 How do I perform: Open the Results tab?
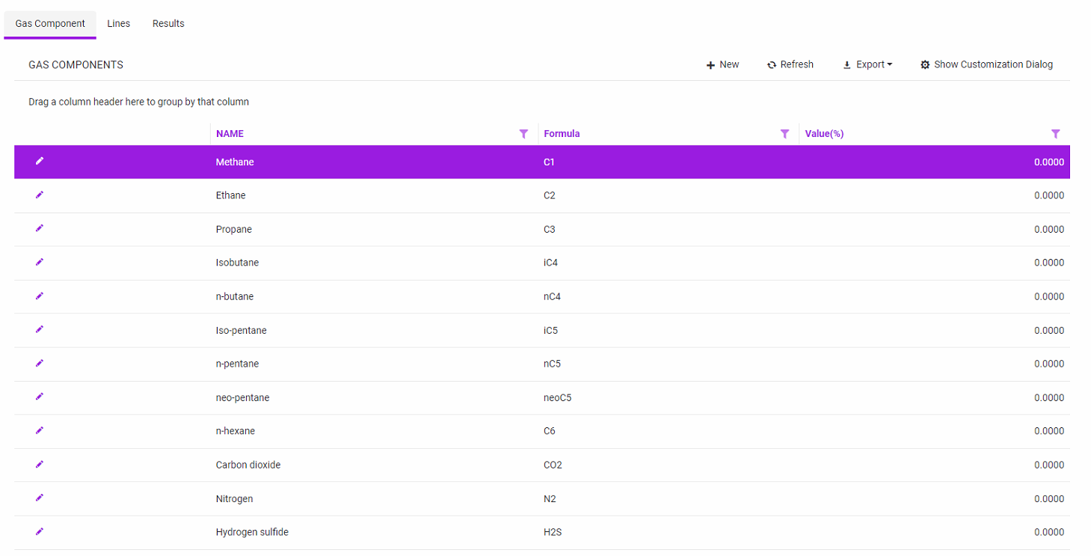coord(168,24)
